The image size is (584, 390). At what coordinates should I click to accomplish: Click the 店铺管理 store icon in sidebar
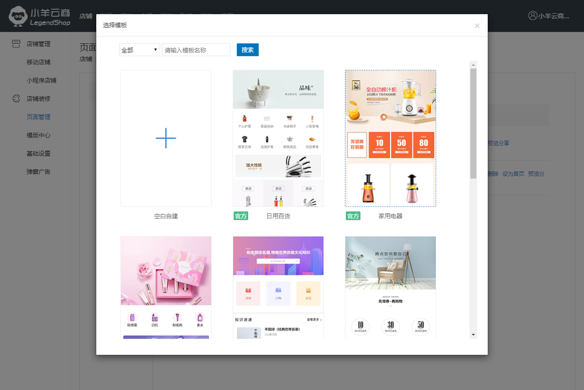click(16, 44)
